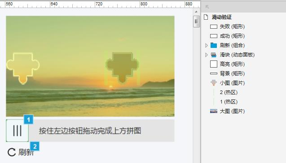The image size is (286, 163).
Task: Expand the 滑块 (动态面板) item
Action: point(206,55)
